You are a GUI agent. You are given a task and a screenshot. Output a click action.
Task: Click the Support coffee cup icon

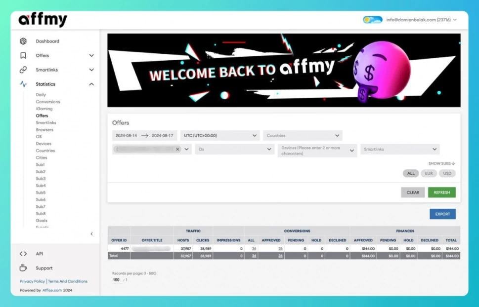pos(23,268)
